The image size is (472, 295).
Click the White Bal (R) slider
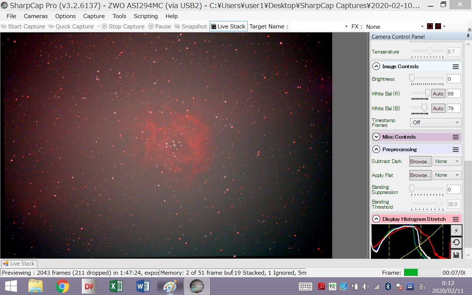coord(420,93)
